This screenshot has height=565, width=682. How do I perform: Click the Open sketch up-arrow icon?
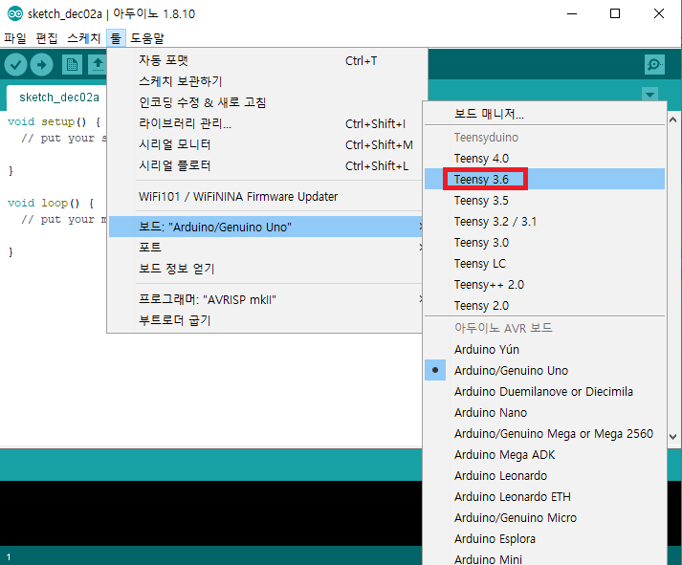(98, 65)
